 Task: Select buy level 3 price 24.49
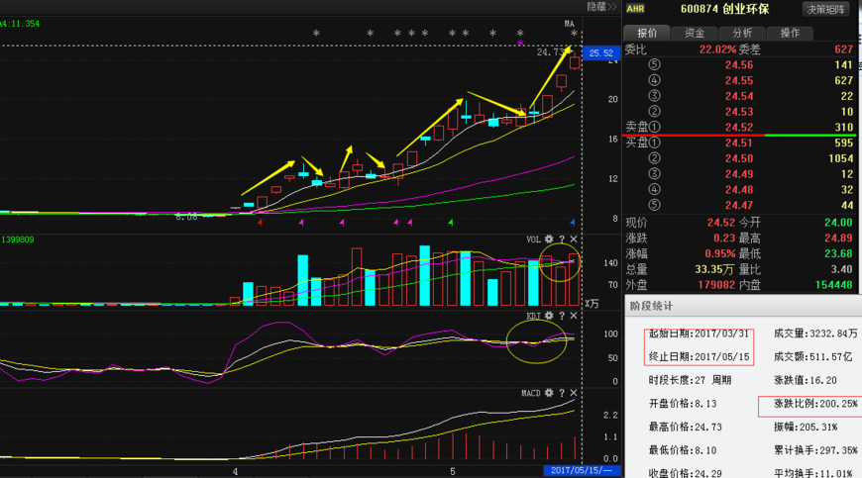tap(739, 174)
